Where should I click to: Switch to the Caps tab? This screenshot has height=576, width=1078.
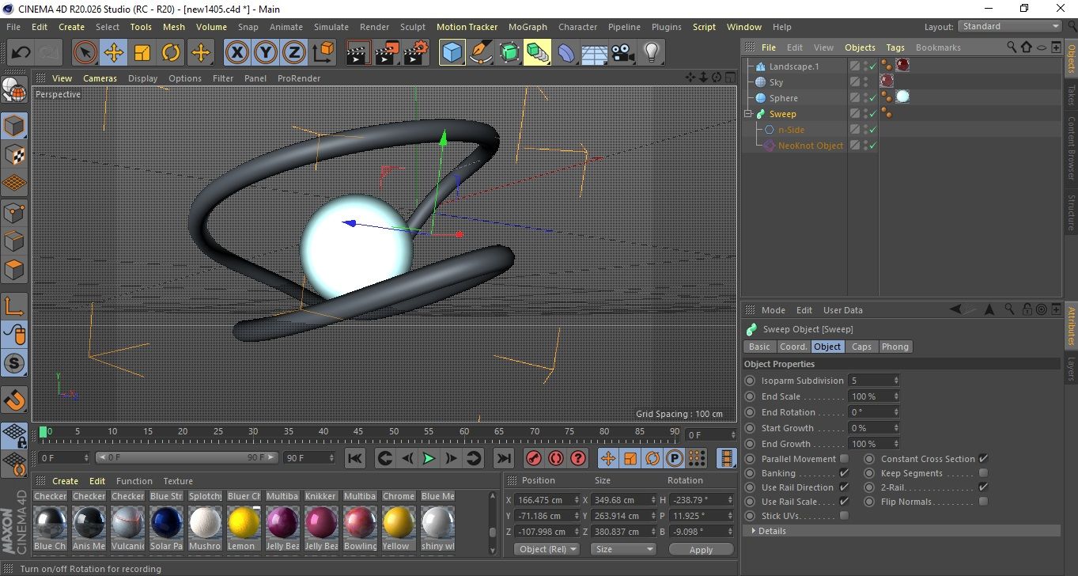[861, 347]
